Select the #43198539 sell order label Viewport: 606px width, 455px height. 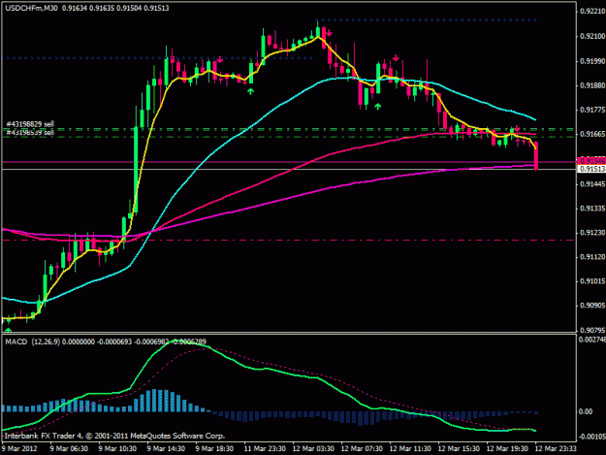coord(30,132)
